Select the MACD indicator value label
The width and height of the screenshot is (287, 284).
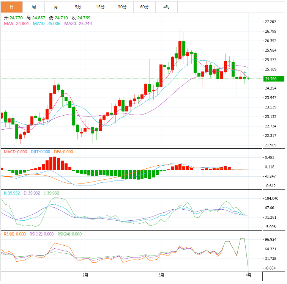pyautogui.click(x=15, y=152)
